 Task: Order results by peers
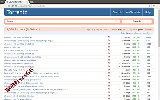(132, 33)
